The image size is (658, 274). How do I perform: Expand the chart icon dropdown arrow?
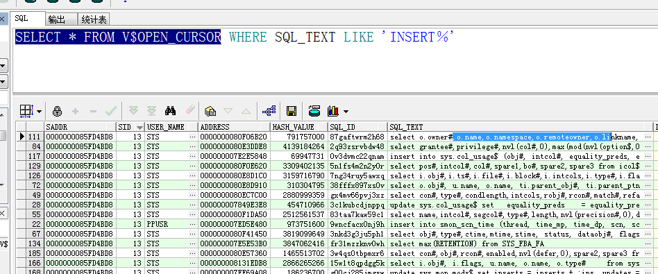(x=346, y=112)
